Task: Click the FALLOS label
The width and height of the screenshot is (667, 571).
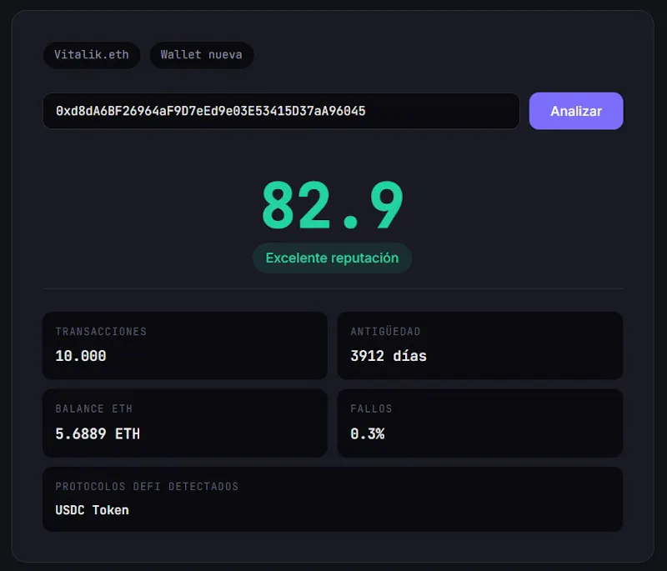Action: 371,408
